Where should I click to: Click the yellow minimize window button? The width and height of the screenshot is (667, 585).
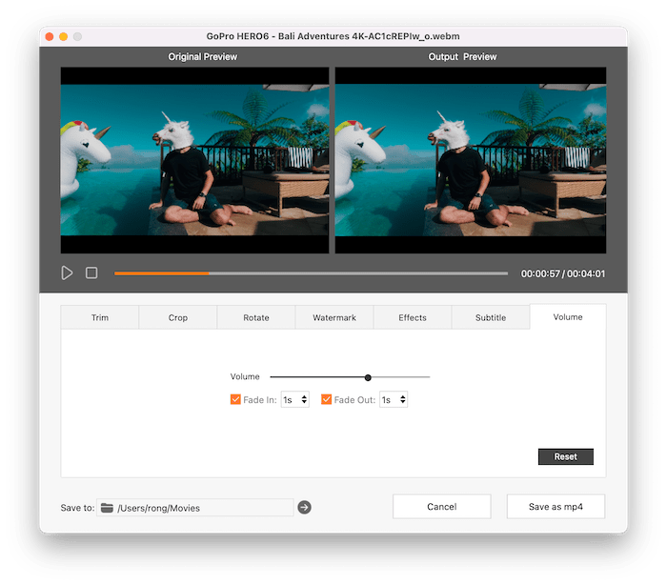[64, 36]
